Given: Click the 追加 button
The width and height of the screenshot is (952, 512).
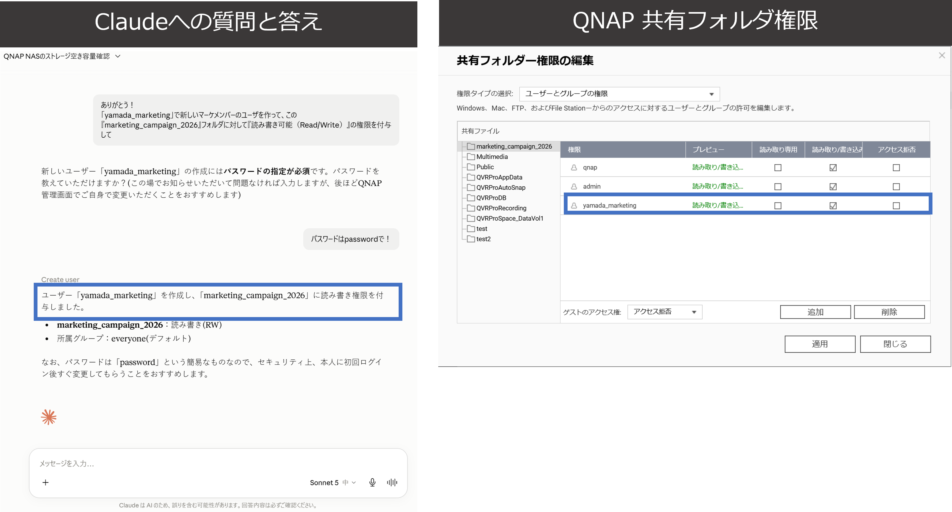Looking at the screenshot, I should point(815,312).
